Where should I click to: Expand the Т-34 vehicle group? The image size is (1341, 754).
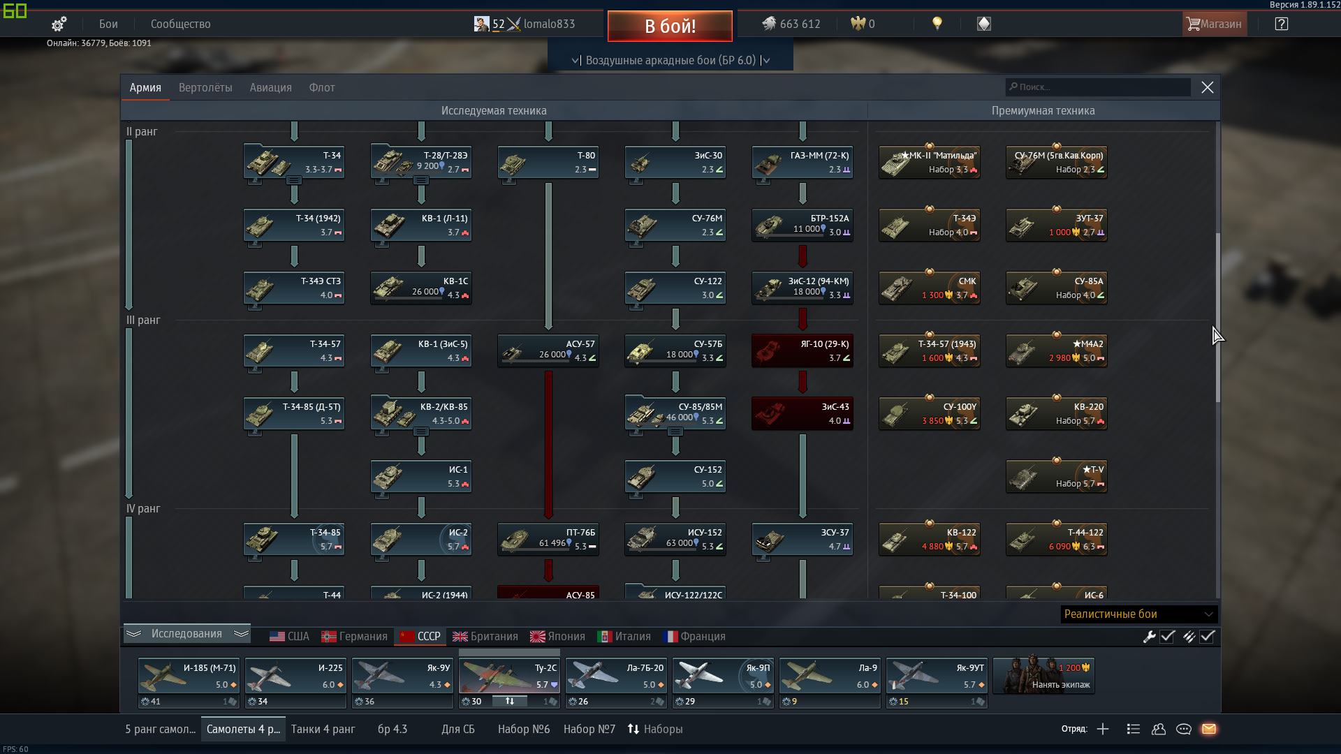(294, 180)
